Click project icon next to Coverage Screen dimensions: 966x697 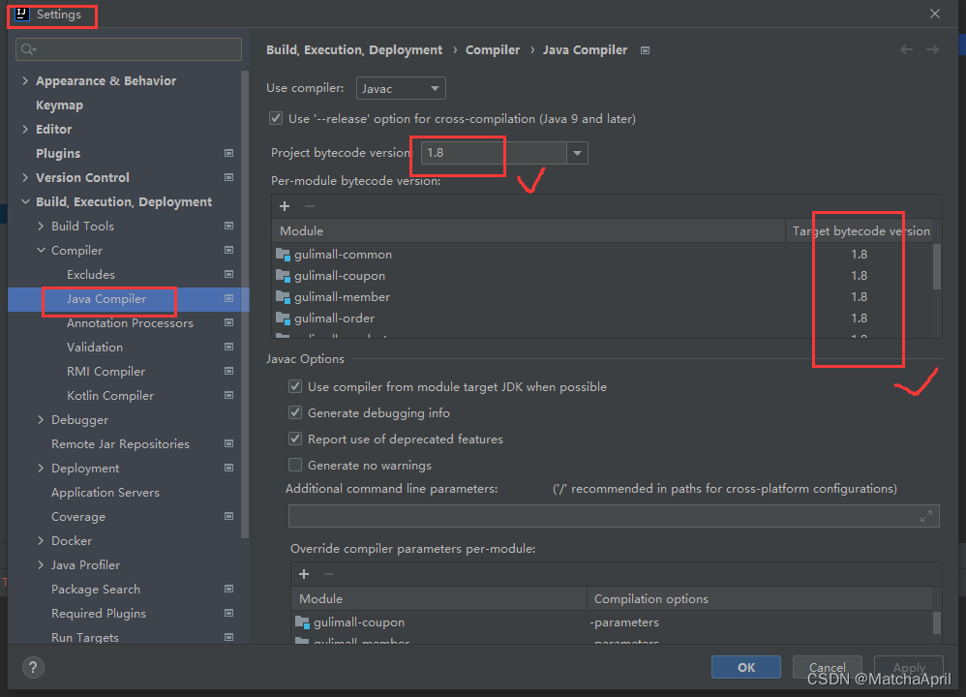(x=228, y=516)
